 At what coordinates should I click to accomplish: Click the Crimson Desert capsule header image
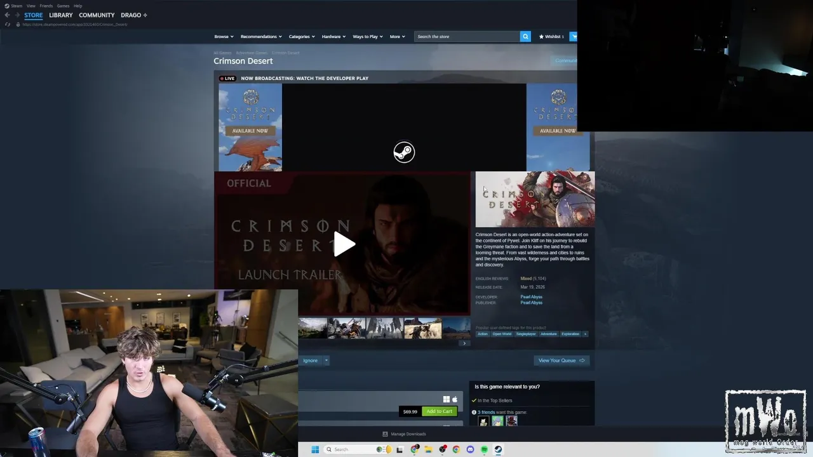coord(535,199)
